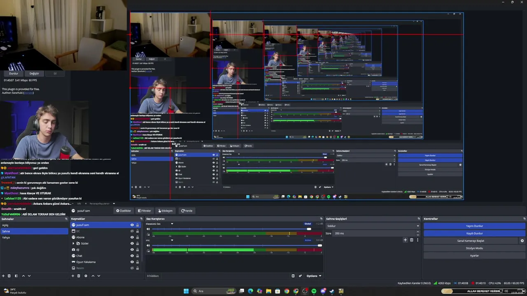This screenshot has height=296, width=527.
Task: Open Spotify from taskbar
Action: pos(314,291)
